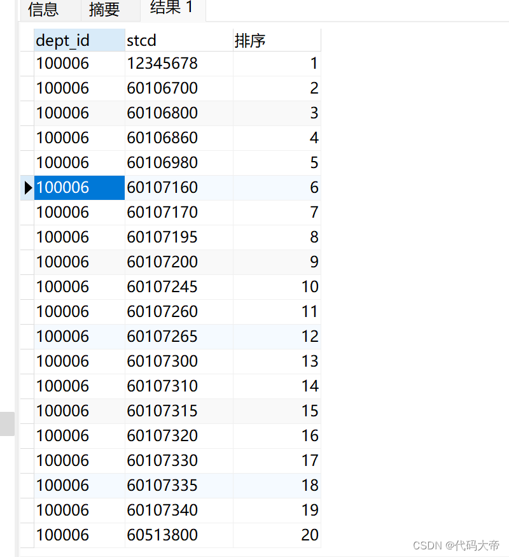Click 排序 cell with value 16
509x557 pixels.
[277, 436]
